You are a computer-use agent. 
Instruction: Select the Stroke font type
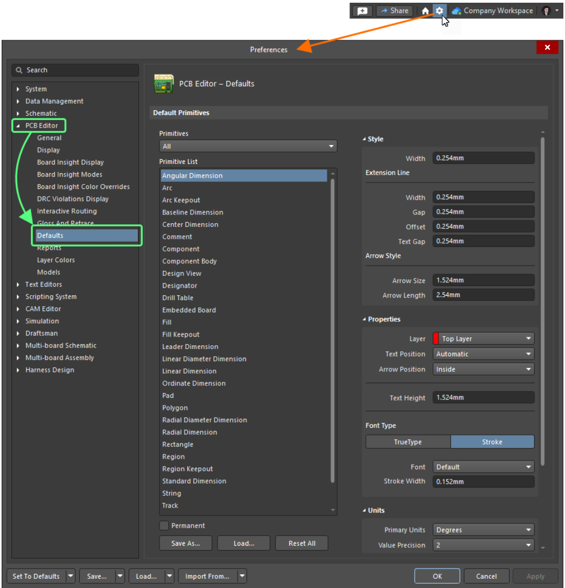(x=492, y=442)
